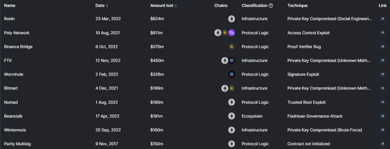Click the Name column header
Screen dimensions: 390x149
(10, 5)
